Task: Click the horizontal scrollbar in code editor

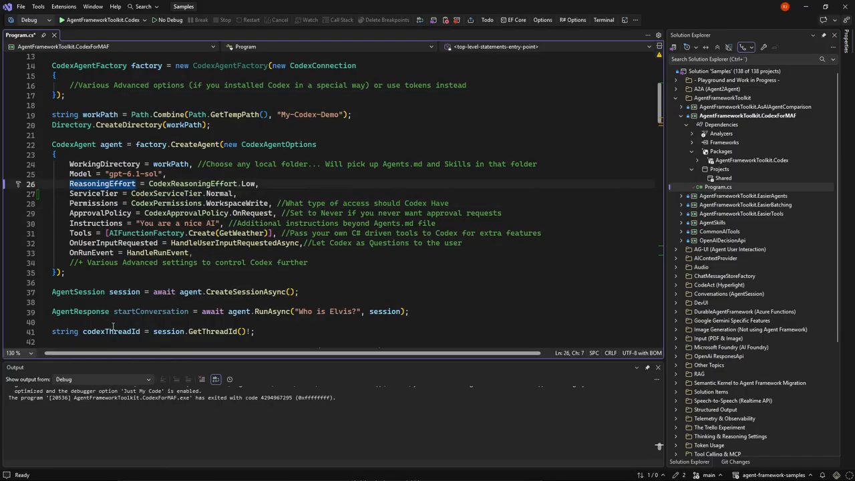Action: pos(292,353)
